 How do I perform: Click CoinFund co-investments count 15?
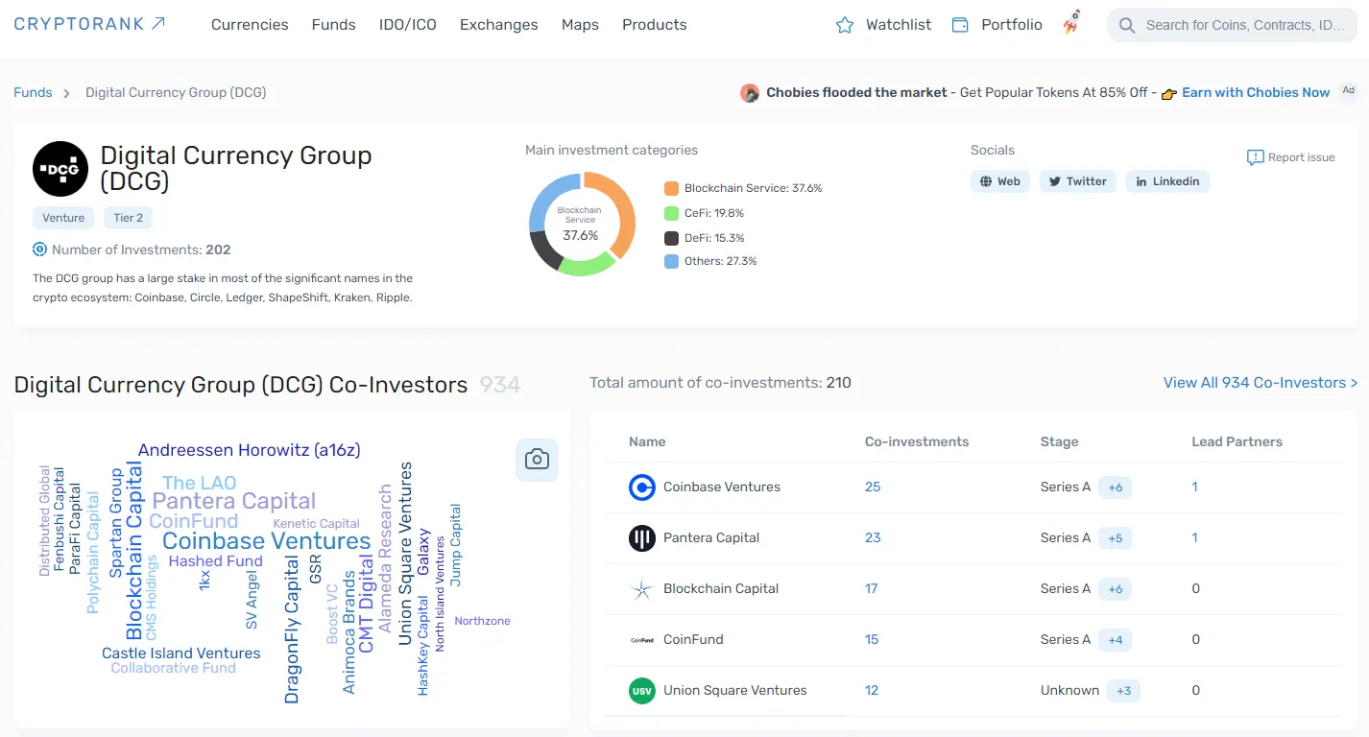click(872, 640)
